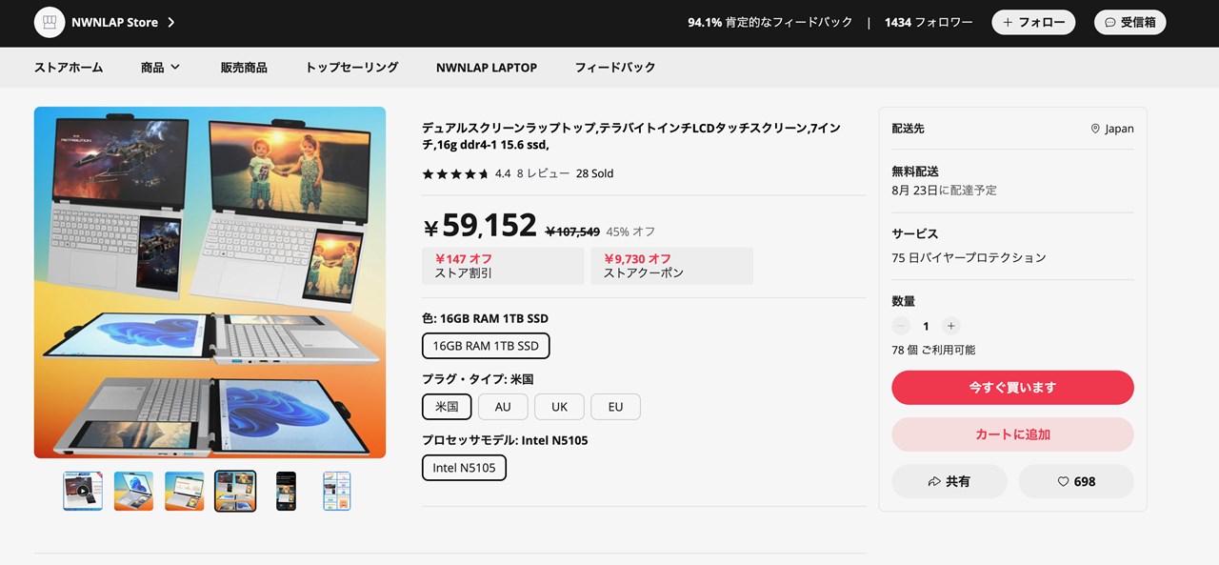Click the NWNLAP Store logo icon
This screenshot has height=565, width=1219.
(x=50, y=22)
